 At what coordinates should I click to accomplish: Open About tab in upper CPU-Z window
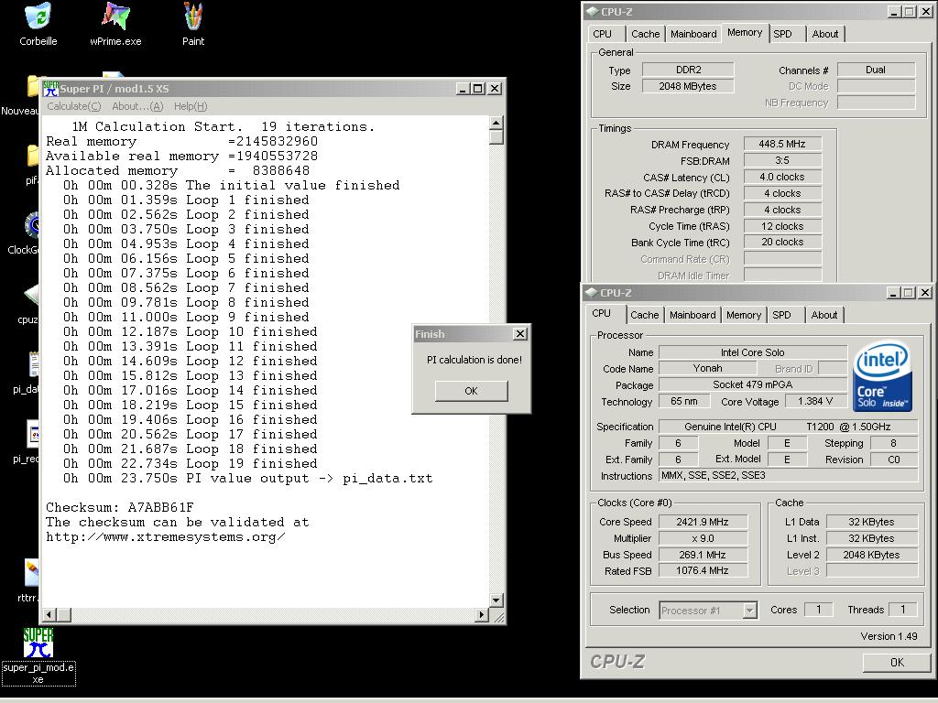point(825,34)
